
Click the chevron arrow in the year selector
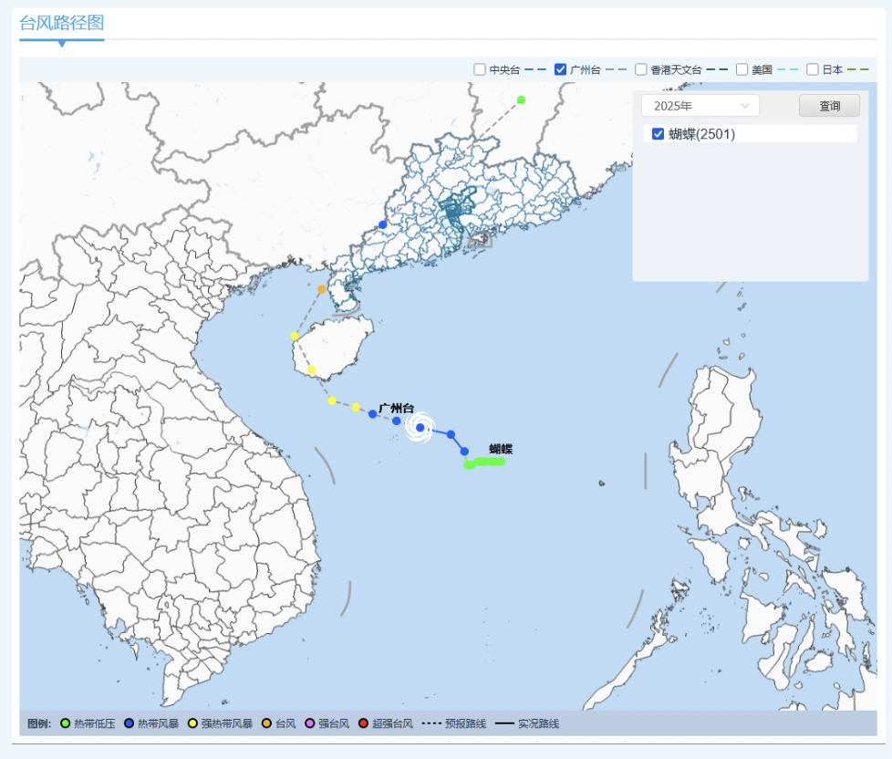coord(745,106)
